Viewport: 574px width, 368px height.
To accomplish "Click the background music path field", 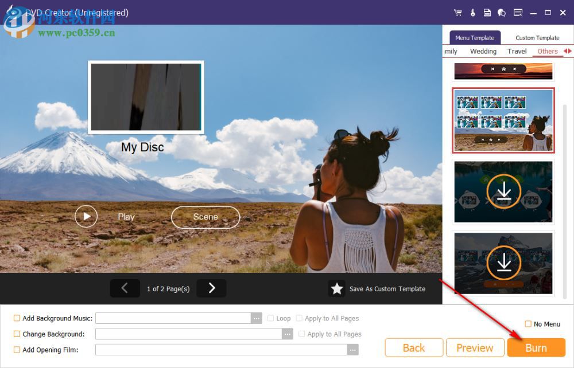I will point(173,318).
